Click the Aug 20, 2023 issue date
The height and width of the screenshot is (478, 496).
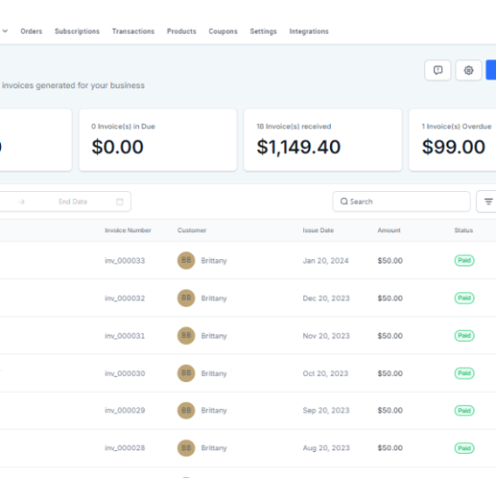326,448
